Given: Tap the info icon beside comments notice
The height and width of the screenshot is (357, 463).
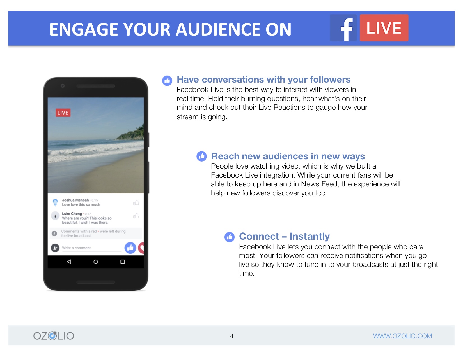Looking at the screenshot, I should click(54, 233).
